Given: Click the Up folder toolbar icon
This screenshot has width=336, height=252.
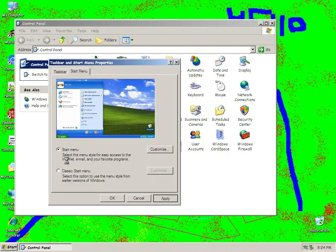Looking at the screenshot, I should coord(62,40).
